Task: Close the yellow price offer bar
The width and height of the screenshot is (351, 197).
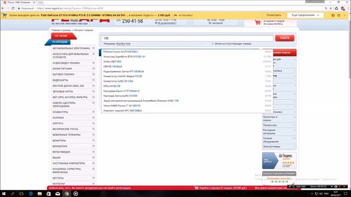Action: point(345,15)
